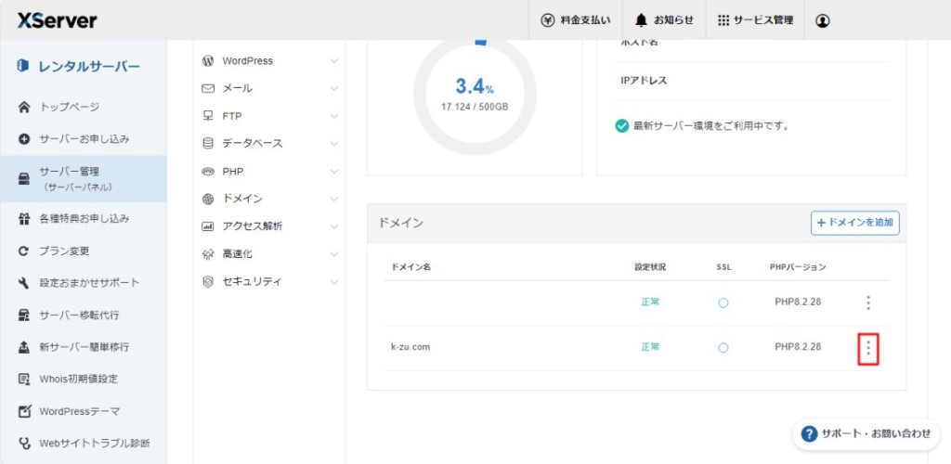Image resolution: width=951 pixels, height=464 pixels.
Task: Click the XServer logo
Action: (x=57, y=20)
